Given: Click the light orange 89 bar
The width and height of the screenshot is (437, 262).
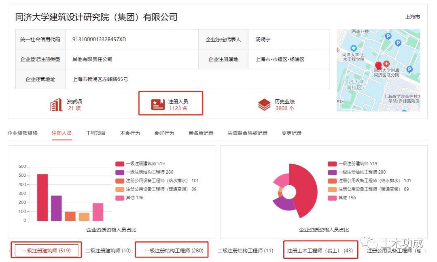Looking at the screenshot, I should 84,217.
